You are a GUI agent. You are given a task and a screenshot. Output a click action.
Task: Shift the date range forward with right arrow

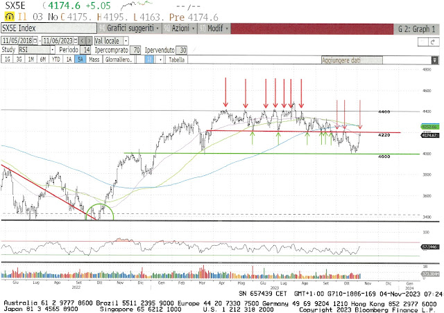tap(89, 41)
